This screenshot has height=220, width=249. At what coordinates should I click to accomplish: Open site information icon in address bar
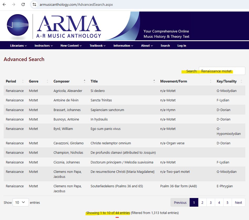pyautogui.click(x=34, y=4)
